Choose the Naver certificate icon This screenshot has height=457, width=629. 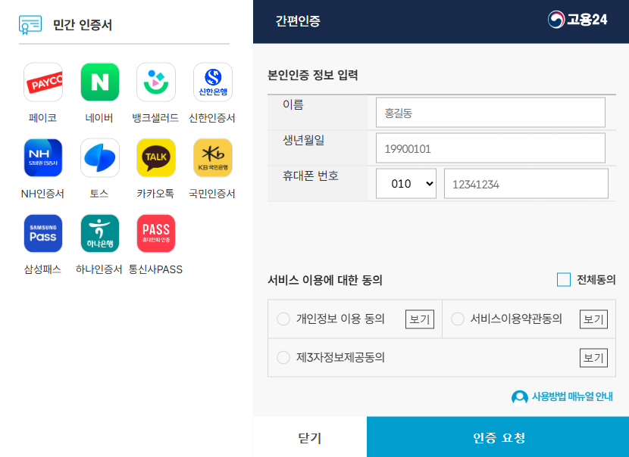[99, 82]
